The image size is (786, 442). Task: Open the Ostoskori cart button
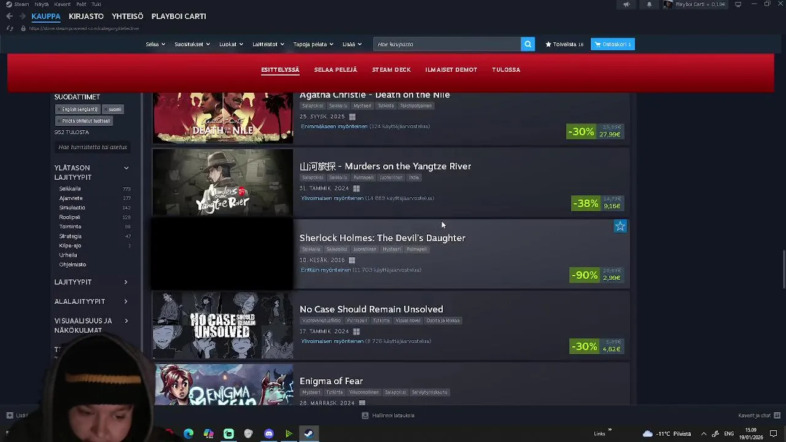point(613,44)
